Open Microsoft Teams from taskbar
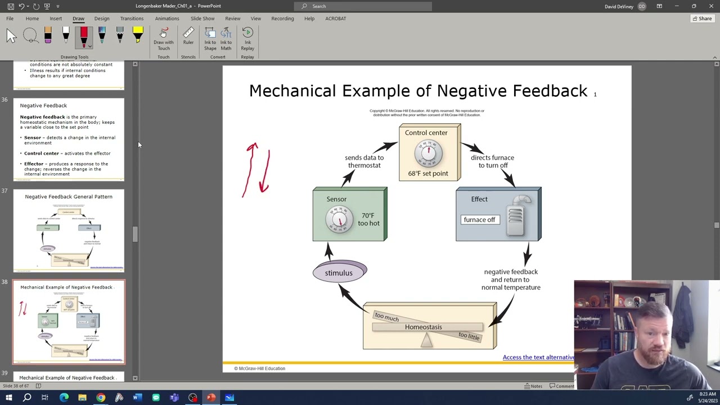 pos(174,398)
